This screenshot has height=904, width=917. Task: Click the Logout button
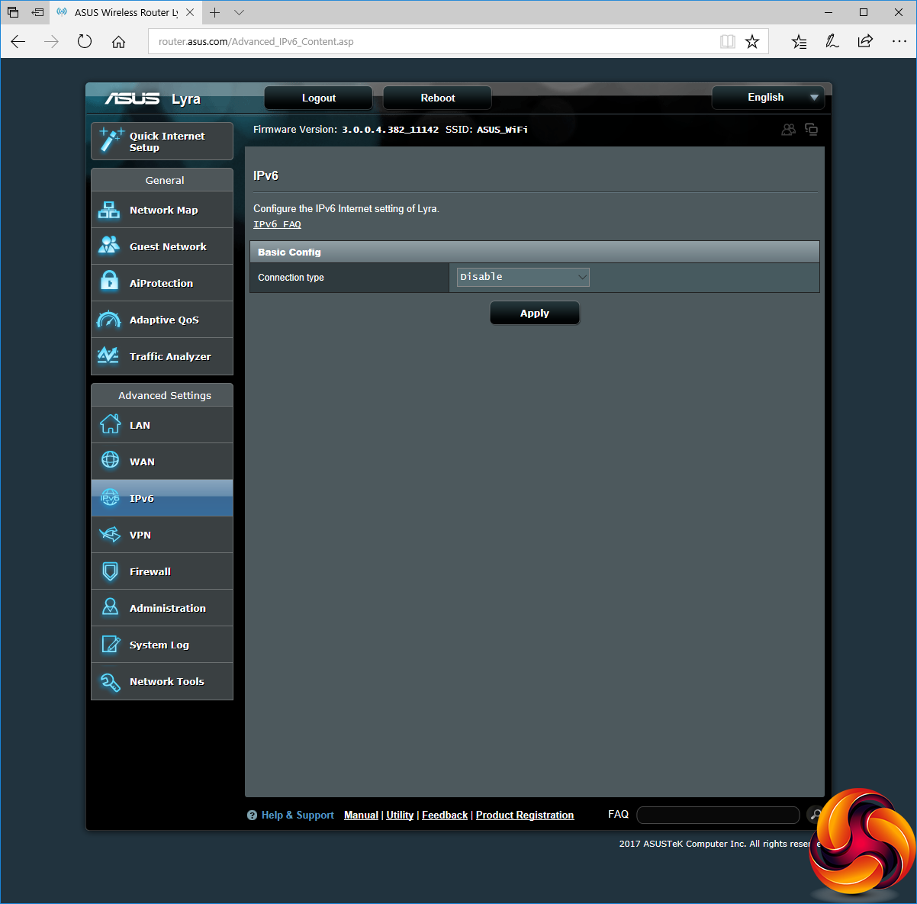pyautogui.click(x=318, y=98)
